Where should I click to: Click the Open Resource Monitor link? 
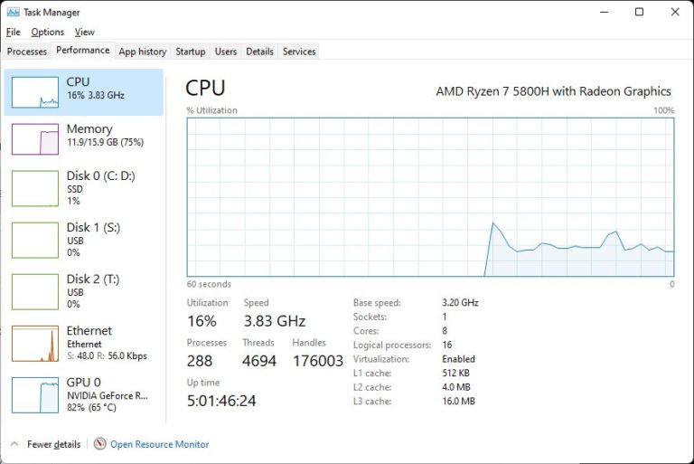159,444
